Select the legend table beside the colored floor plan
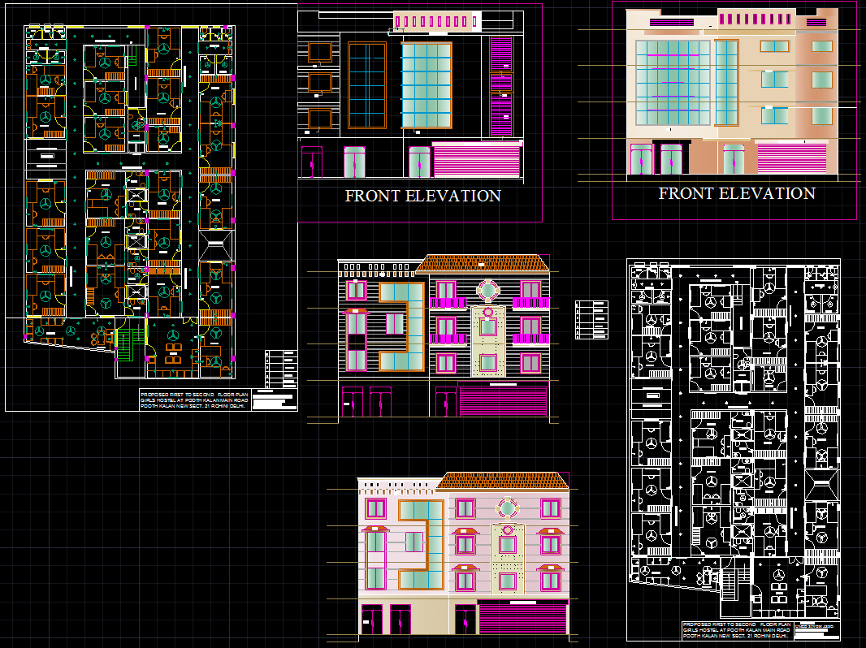The image size is (866, 648). 279,369
